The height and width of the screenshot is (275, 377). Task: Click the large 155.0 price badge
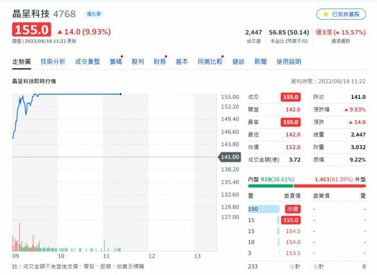point(32,30)
